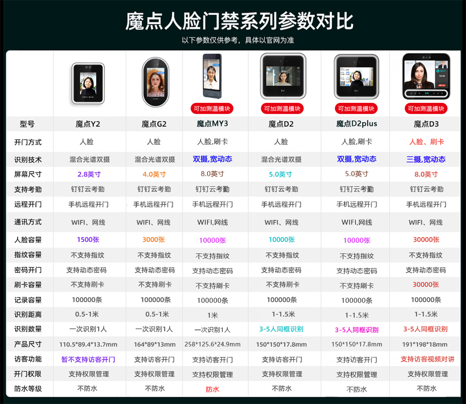Click the 魔点G2 product image
This screenshot has width=466, height=404.
pyautogui.click(x=154, y=81)
